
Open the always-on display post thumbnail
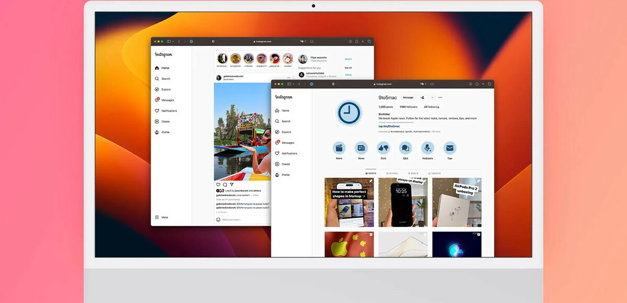coord(403,202)
